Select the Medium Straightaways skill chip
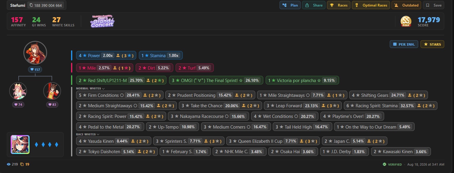 [126, 105]
